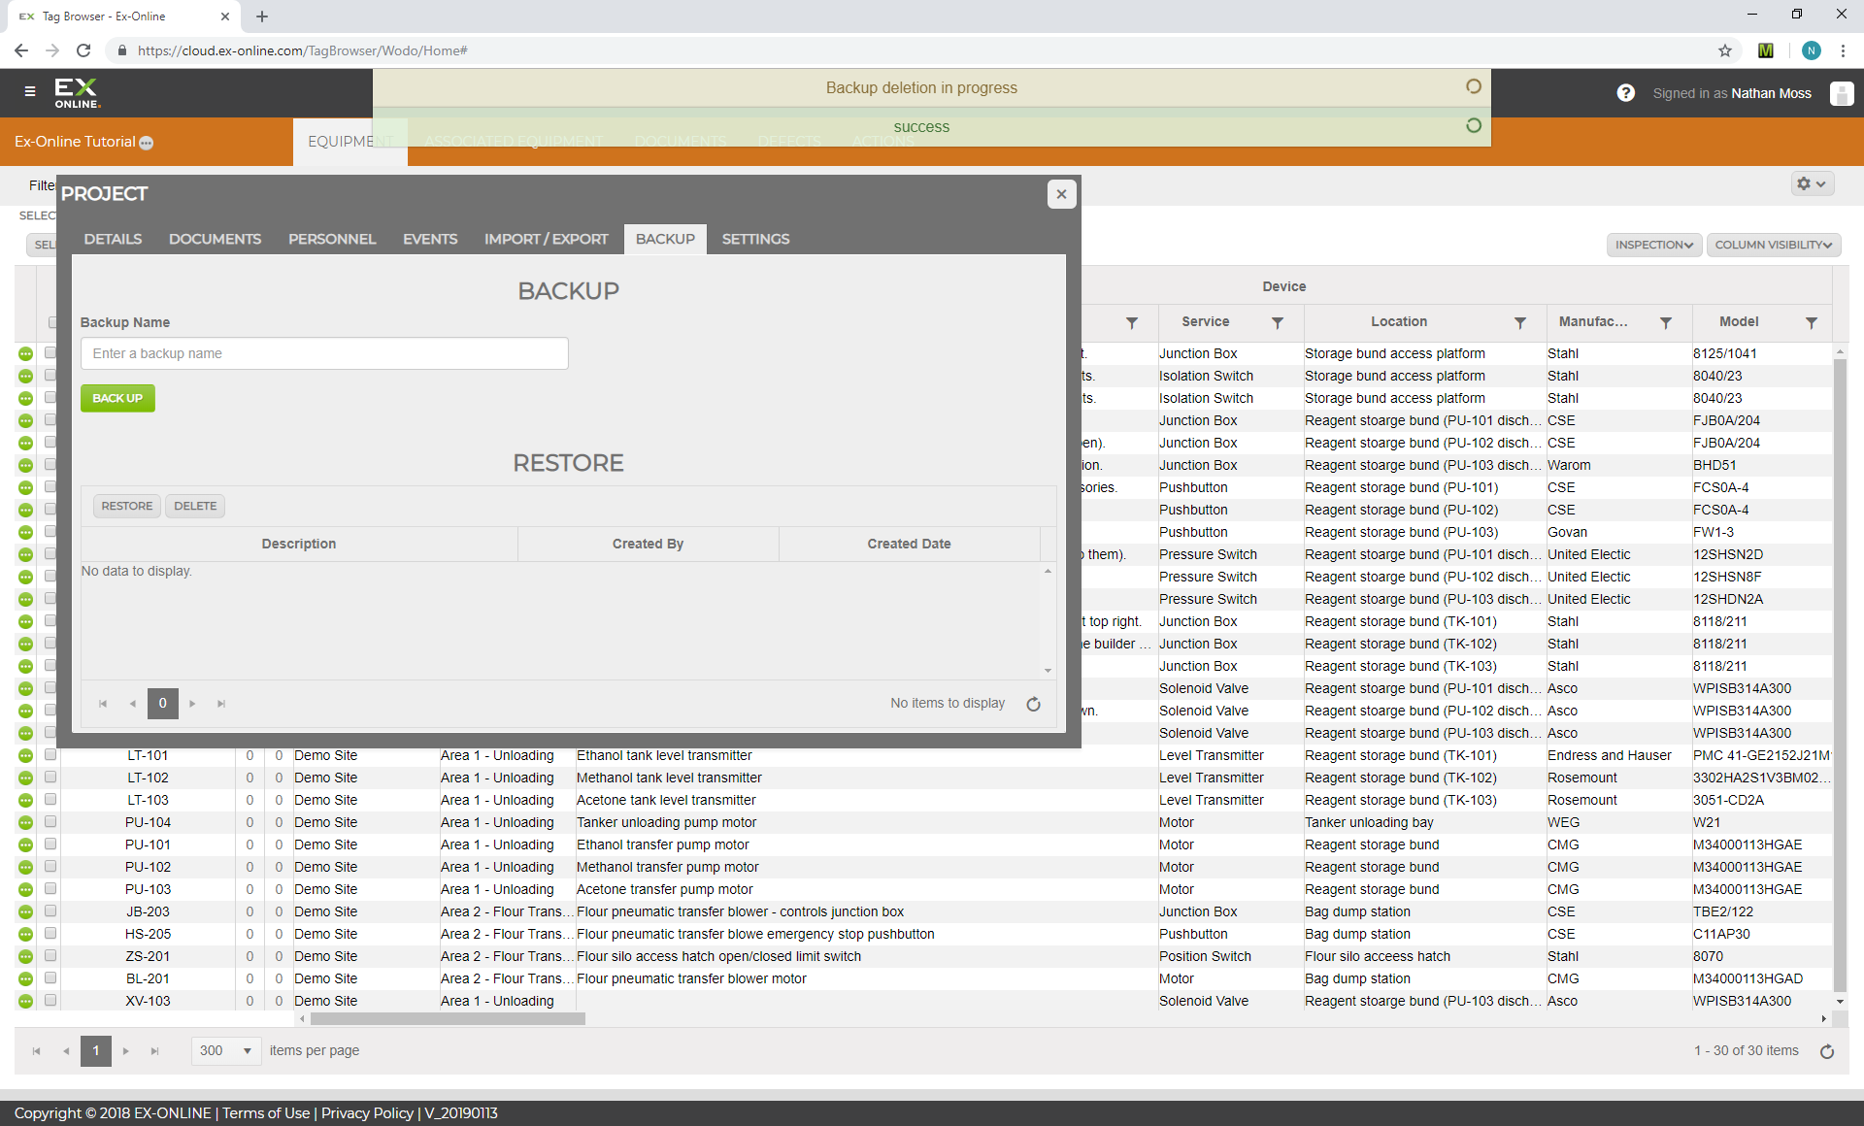Click the help question mark icon
This screenshot has width=1864, height=1126.
pos(1626,93)
